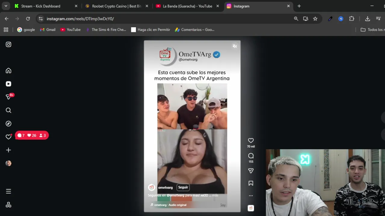Open The Sims 4: Fire Che... bookmark
The width and height of the screenshot is (385, 216).
click(x=106, y=30)
